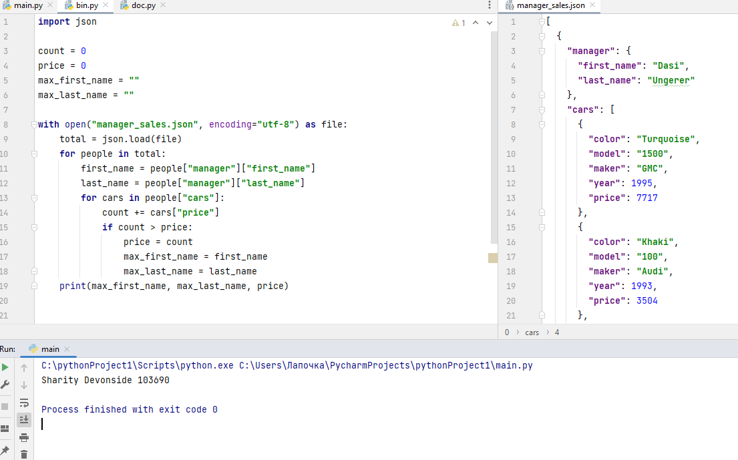Click the "Khaki" color value
Image resolution: width=738 pixels, height=460 pixels.
pyautogui.click(x=655, y=242)
